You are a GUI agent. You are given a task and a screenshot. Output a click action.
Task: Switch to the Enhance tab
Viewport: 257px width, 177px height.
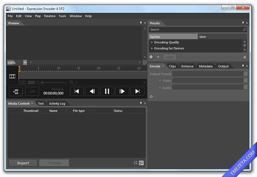[187, 66]
